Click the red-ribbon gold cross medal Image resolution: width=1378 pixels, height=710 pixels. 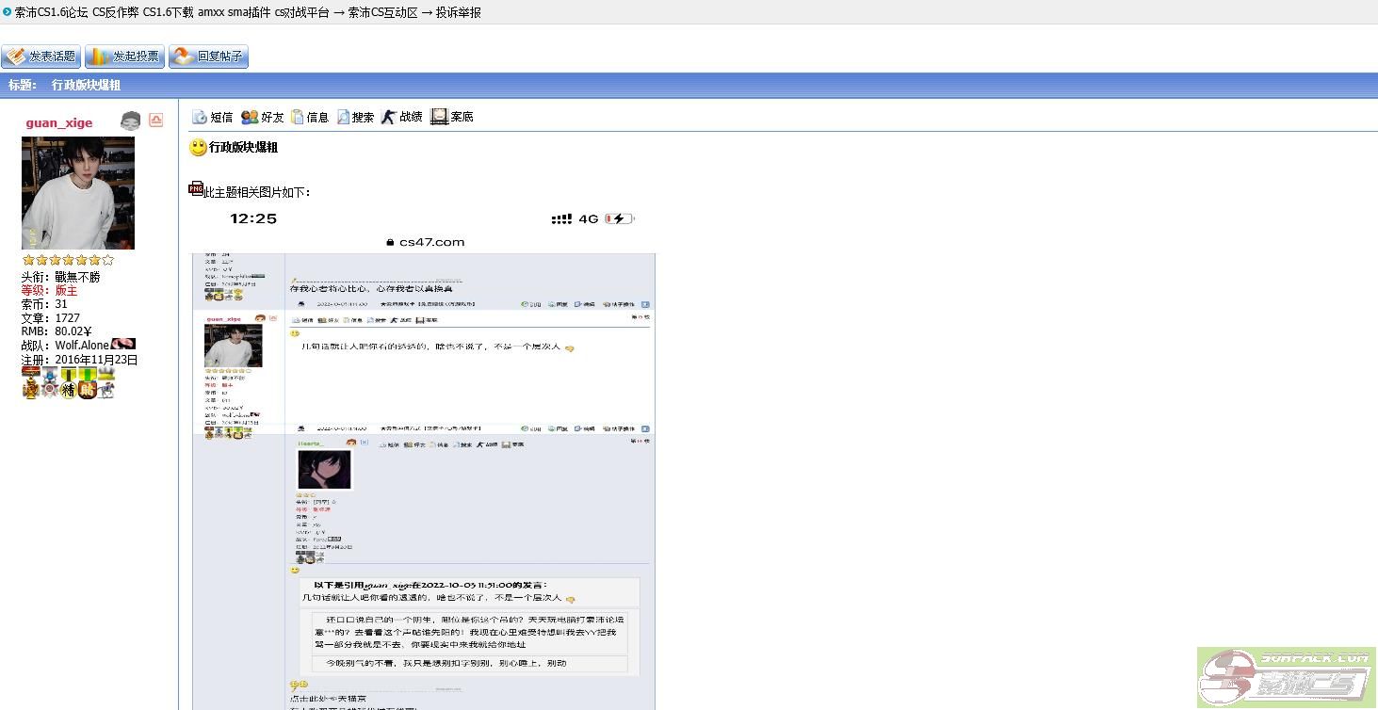(31, 382)
